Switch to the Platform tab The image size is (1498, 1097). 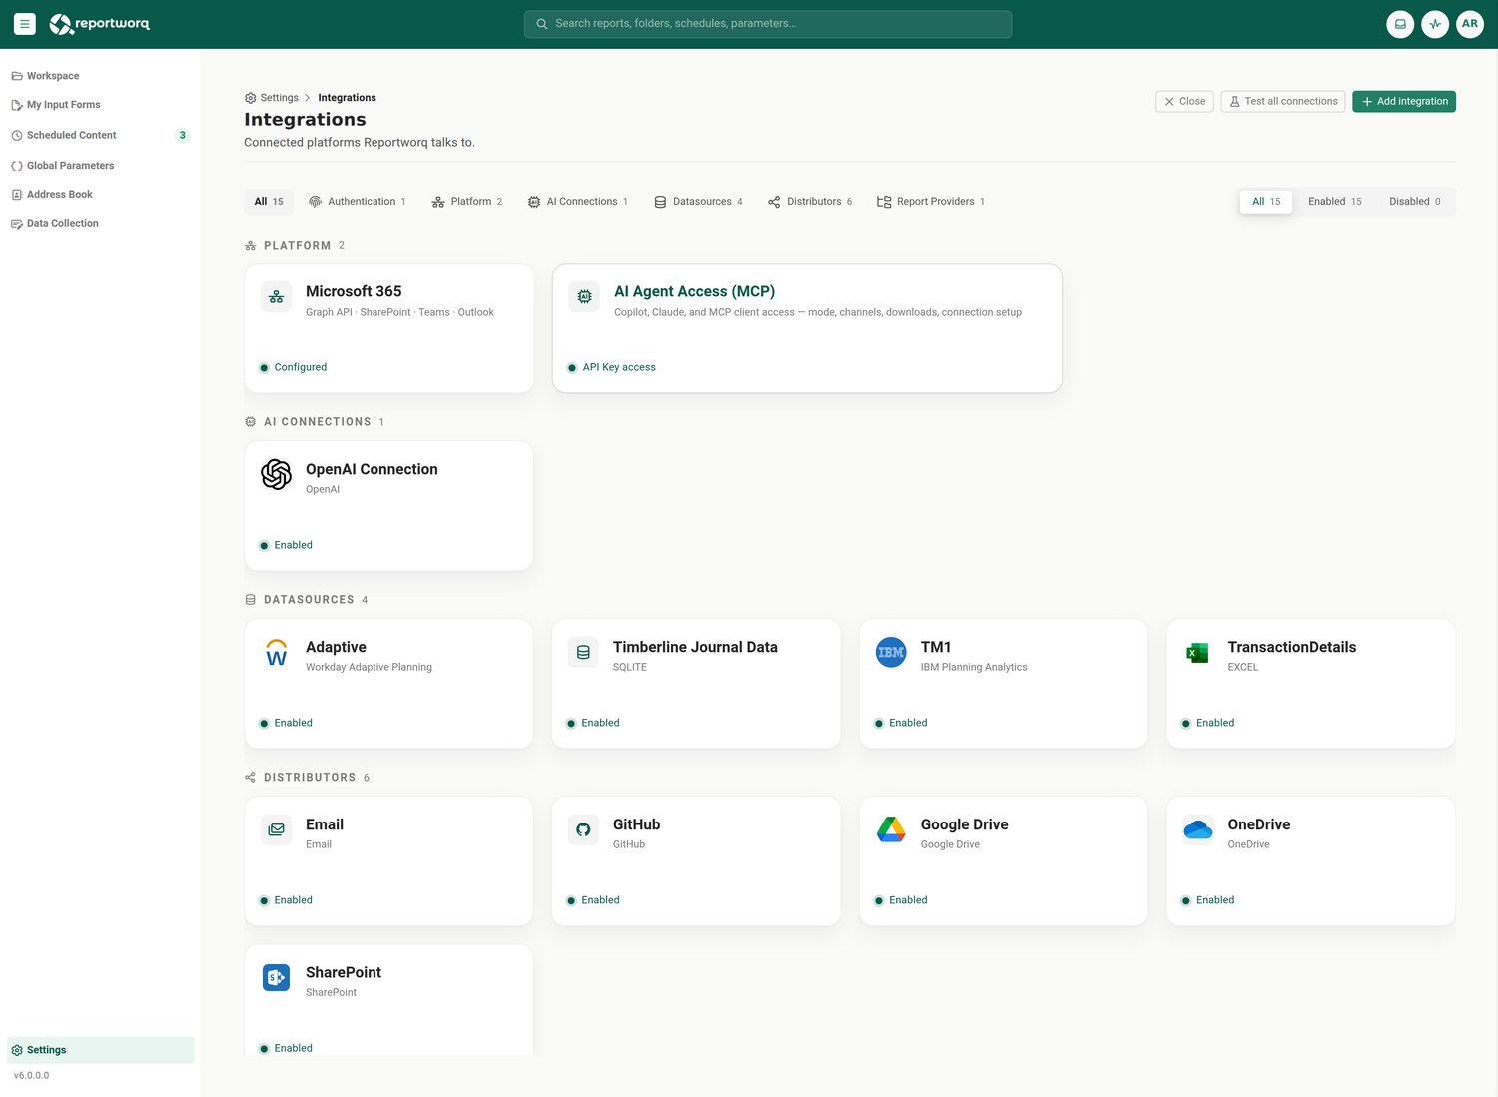[x=467, y=202]
